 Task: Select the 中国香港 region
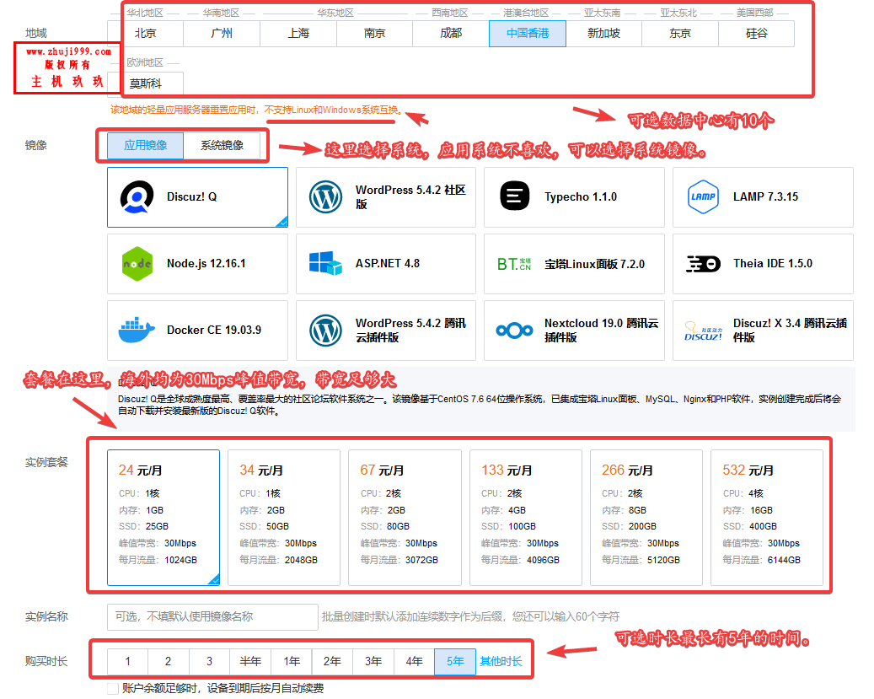(528, 34)
